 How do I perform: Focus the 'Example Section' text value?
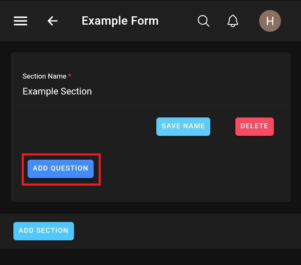pos(57,91)
